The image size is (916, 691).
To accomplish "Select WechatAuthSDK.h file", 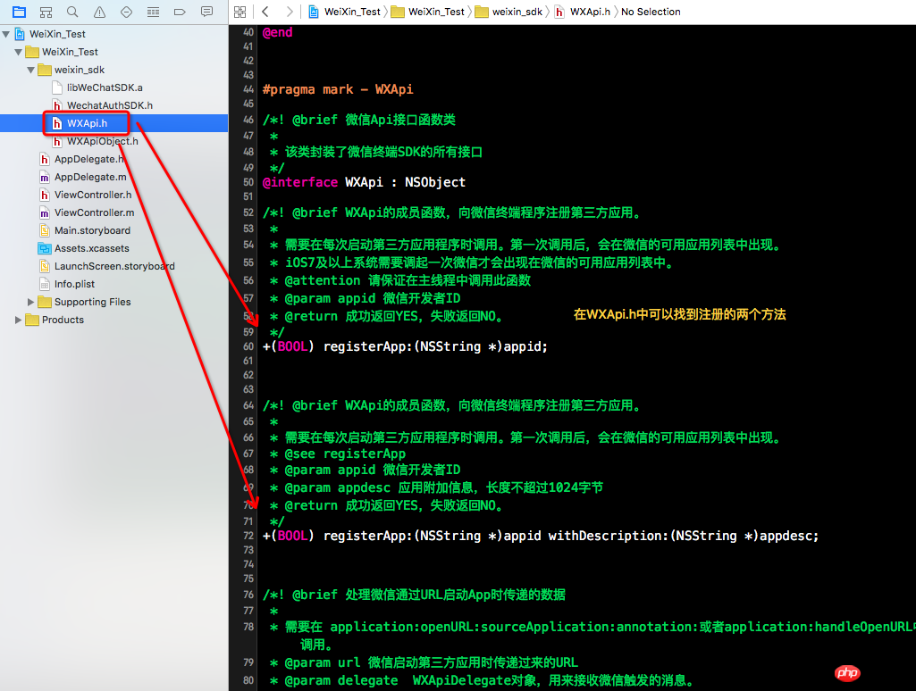I will 110,105.
